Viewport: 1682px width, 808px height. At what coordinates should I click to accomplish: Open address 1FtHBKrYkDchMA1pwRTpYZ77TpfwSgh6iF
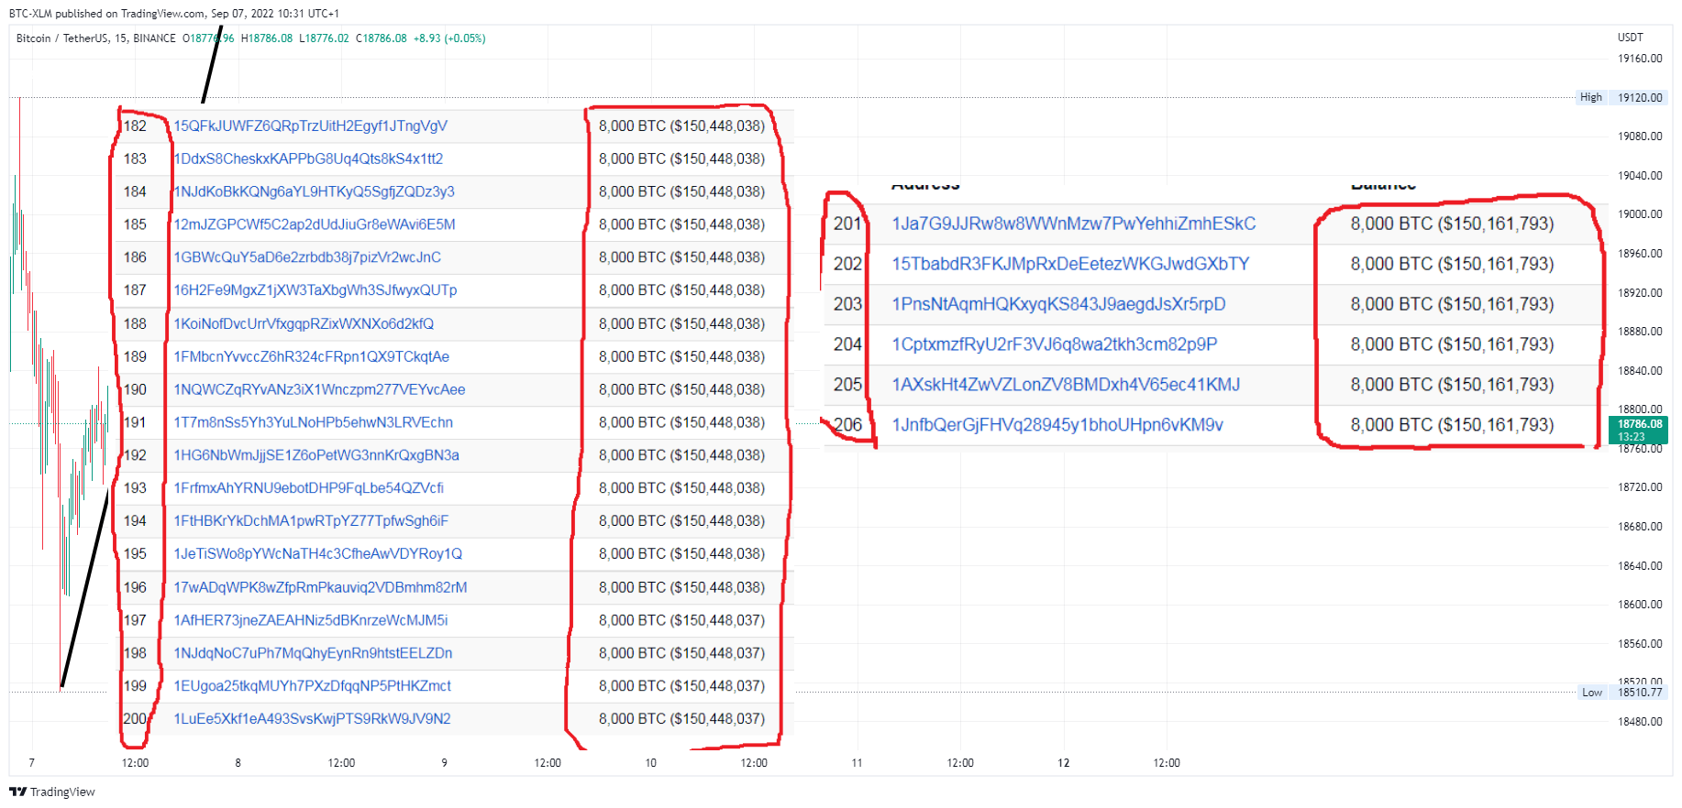[311, 521]
